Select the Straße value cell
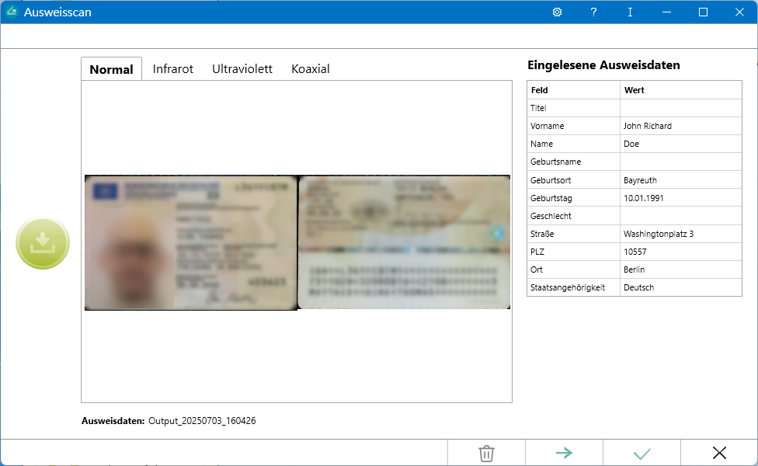 point(680,234)
